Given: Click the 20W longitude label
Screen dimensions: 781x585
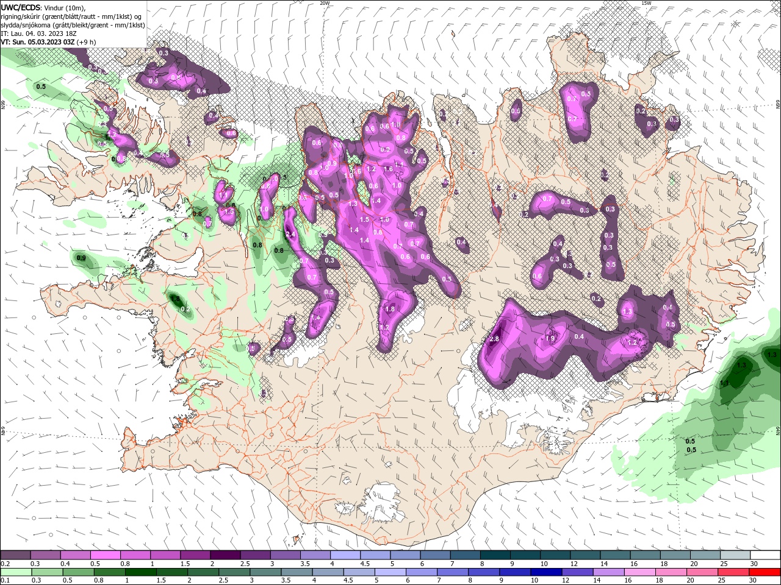Looking at the screenshot, I should (325, 3).
